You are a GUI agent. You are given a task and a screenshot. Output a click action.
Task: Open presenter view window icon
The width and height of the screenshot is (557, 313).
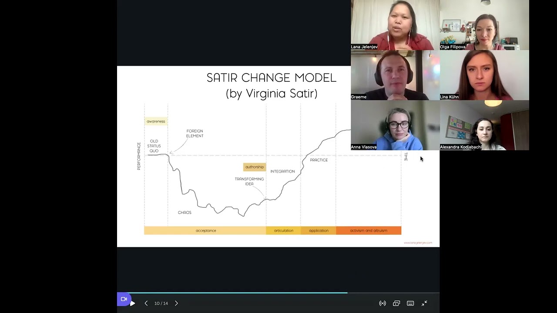click(396, 303)
